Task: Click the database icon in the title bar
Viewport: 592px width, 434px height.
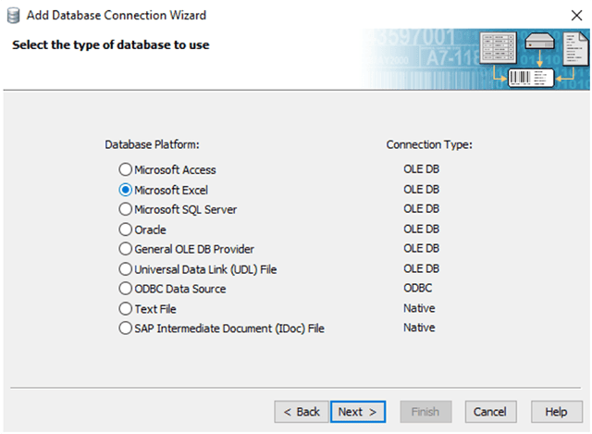Action: [x=13, y=16]
